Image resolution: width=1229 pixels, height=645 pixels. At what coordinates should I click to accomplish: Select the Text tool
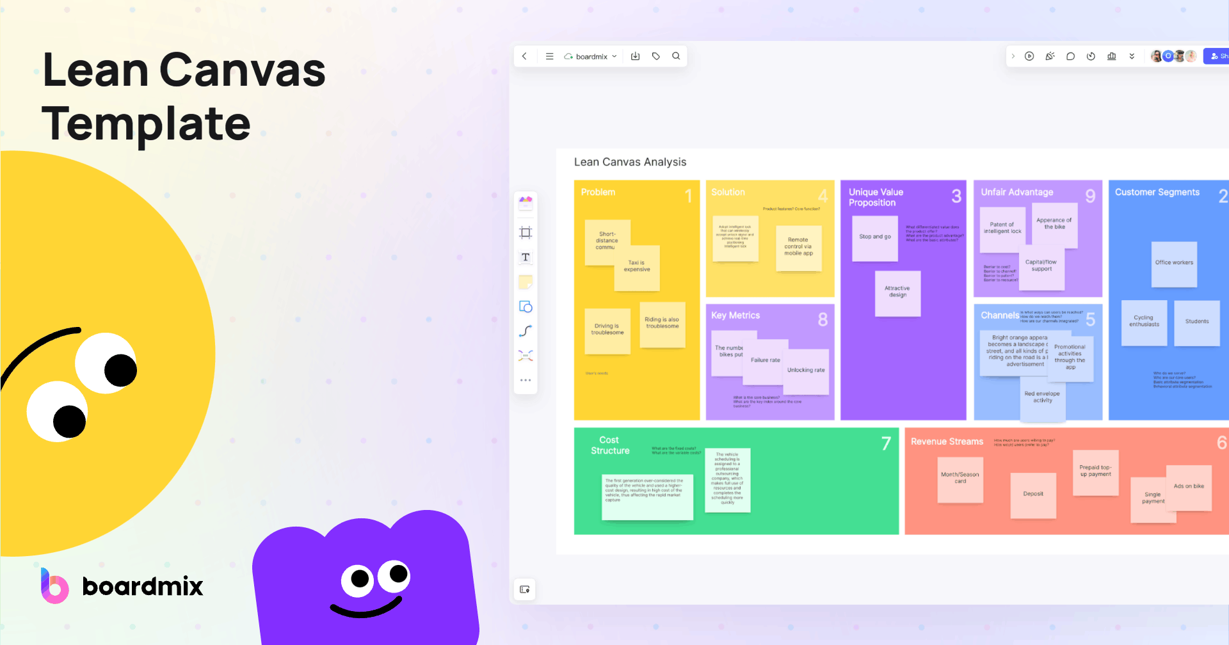tap(526, 257)
